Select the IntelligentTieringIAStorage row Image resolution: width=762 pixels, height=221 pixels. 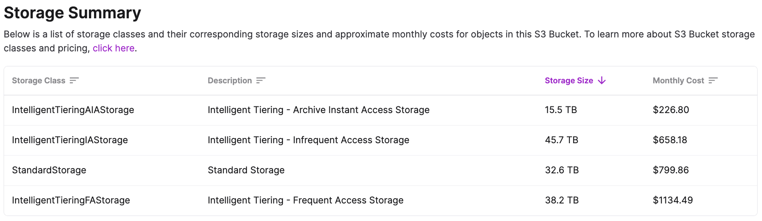tap(70, 140)
